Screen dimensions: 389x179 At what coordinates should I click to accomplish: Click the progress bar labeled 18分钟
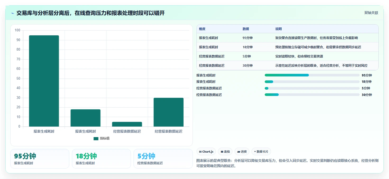[x=312, y=82]
